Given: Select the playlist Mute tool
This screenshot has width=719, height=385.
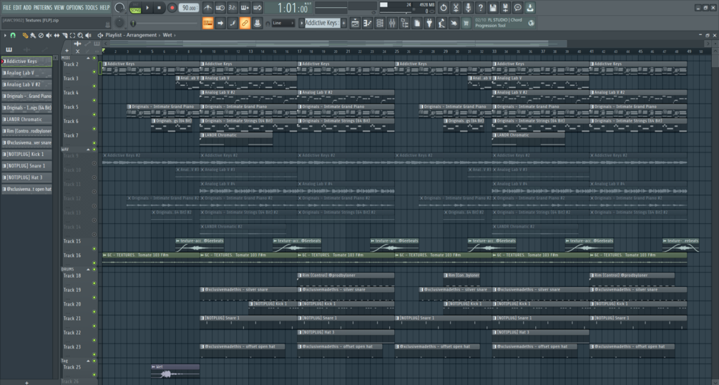Looking at the screenshot, I should pos(49,35).
